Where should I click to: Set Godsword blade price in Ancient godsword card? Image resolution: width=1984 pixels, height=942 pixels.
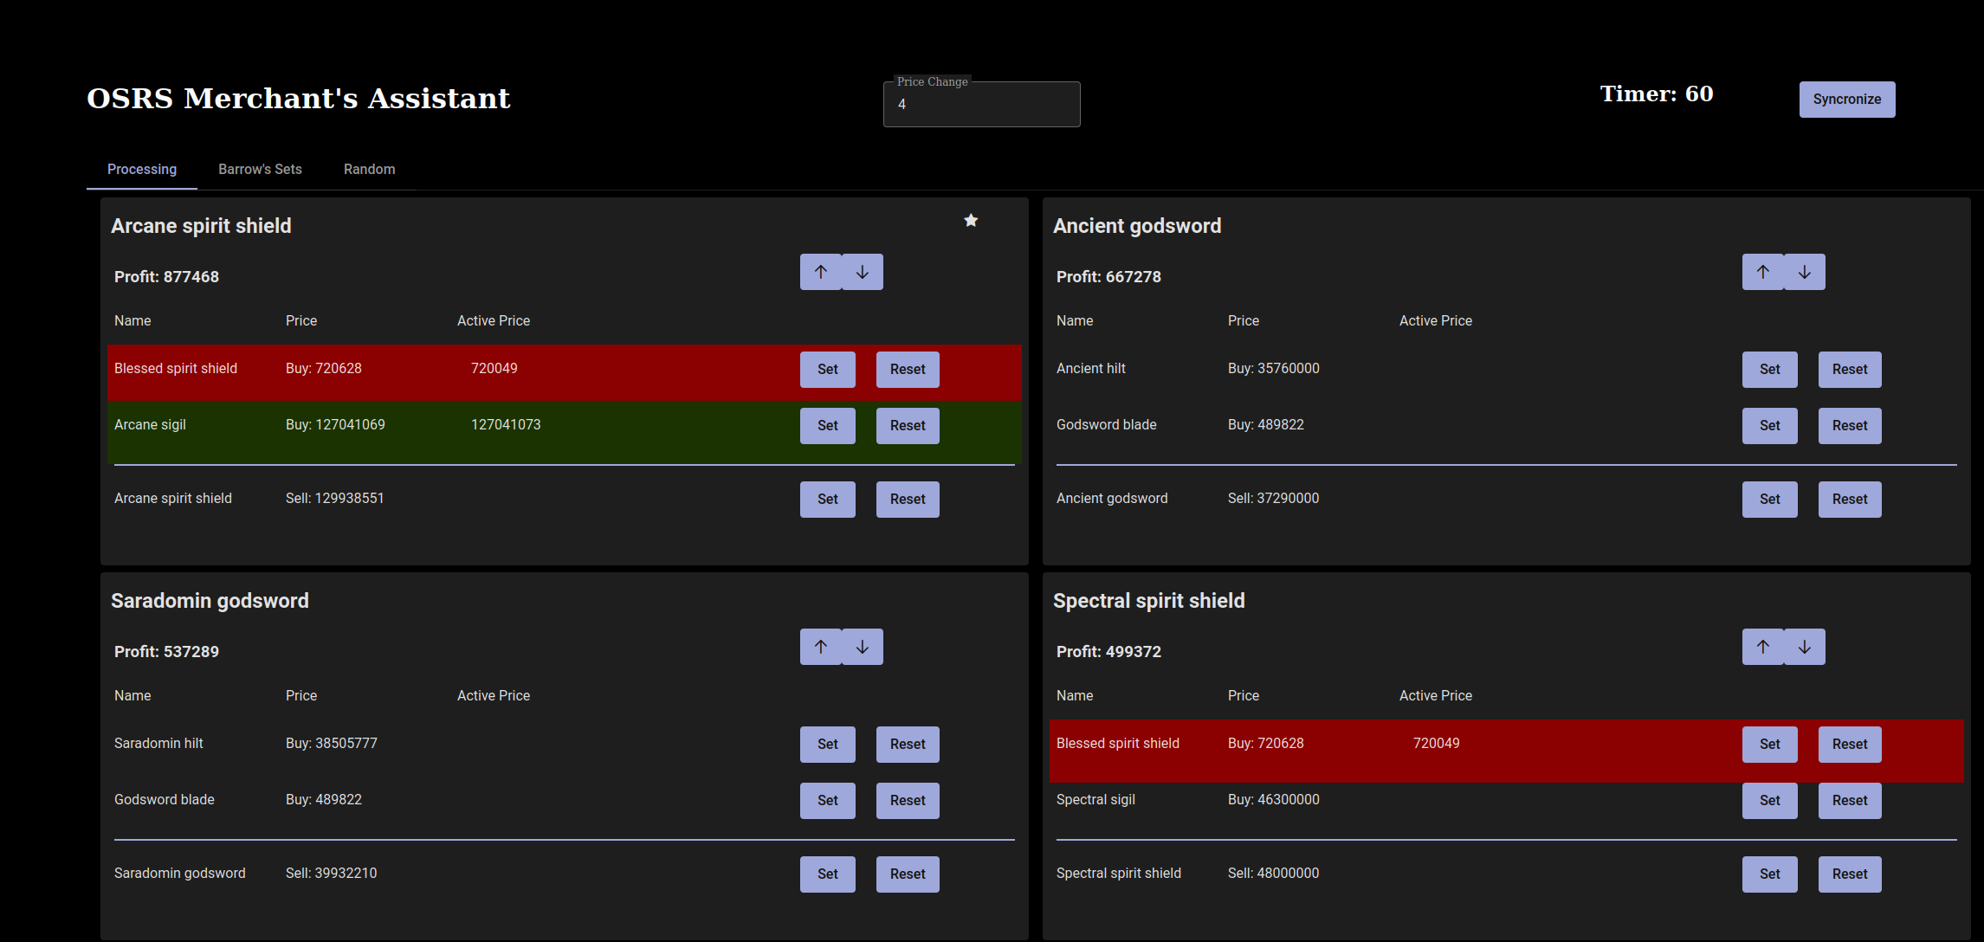pos(1770,426)
